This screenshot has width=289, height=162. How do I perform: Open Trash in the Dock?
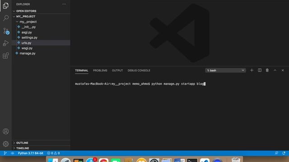point(236,160)
